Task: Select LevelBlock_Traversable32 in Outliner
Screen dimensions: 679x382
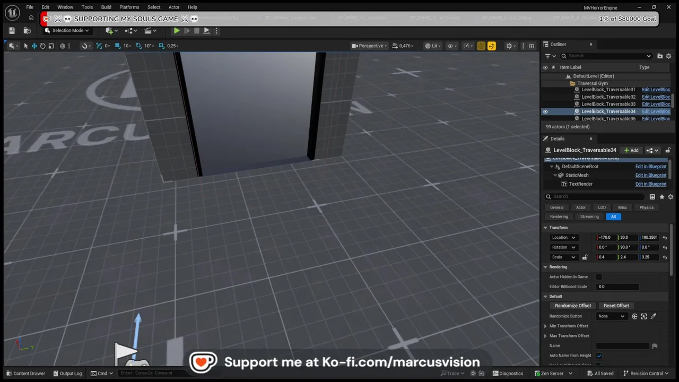Action: pyautogui.click(x=608, y=97)
